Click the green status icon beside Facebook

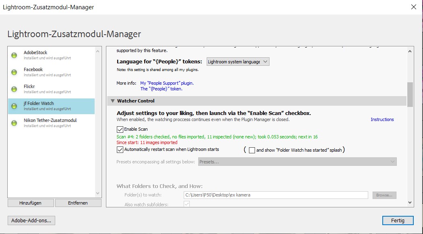(x=14, y=72)
